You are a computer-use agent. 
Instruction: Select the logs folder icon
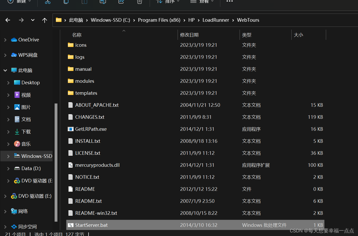pyautogui.click(x=71, y=57)
